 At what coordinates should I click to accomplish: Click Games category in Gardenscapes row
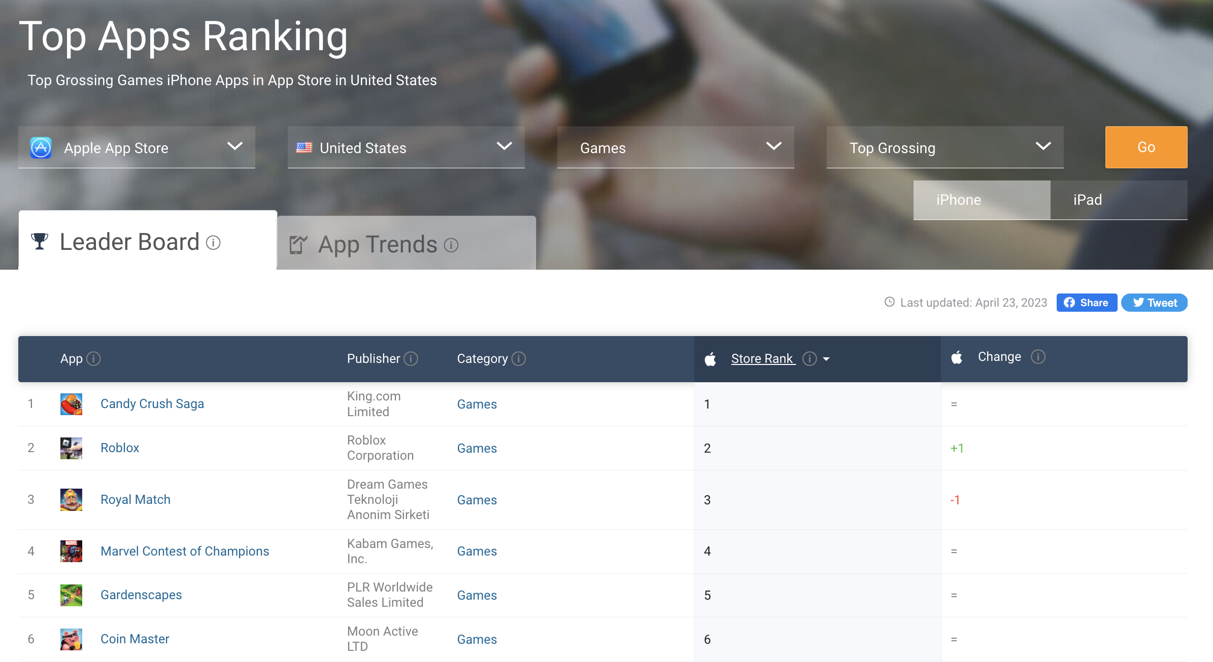click(477, 596)
